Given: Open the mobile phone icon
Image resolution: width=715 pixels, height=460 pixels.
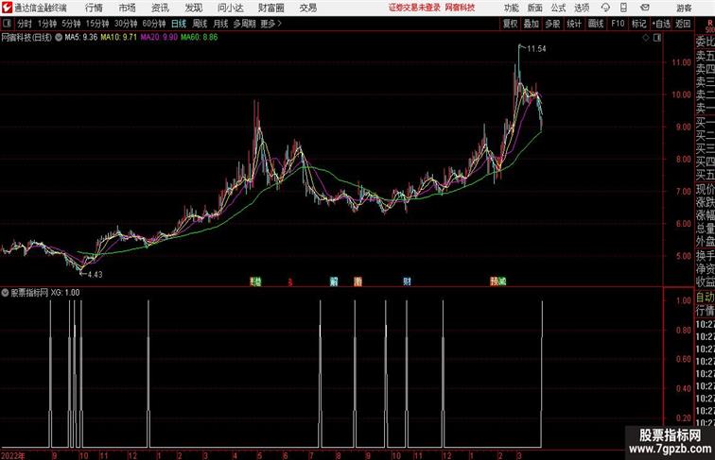Looking at the screenshot, I should 623,8.
